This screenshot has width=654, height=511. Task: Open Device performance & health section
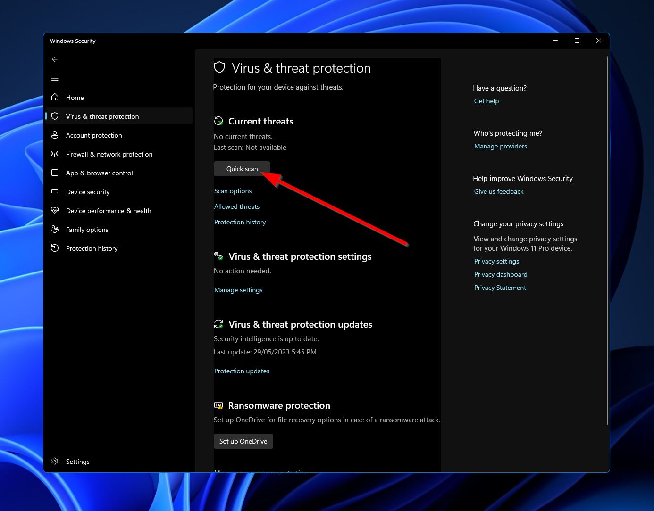tap(119, 210)
